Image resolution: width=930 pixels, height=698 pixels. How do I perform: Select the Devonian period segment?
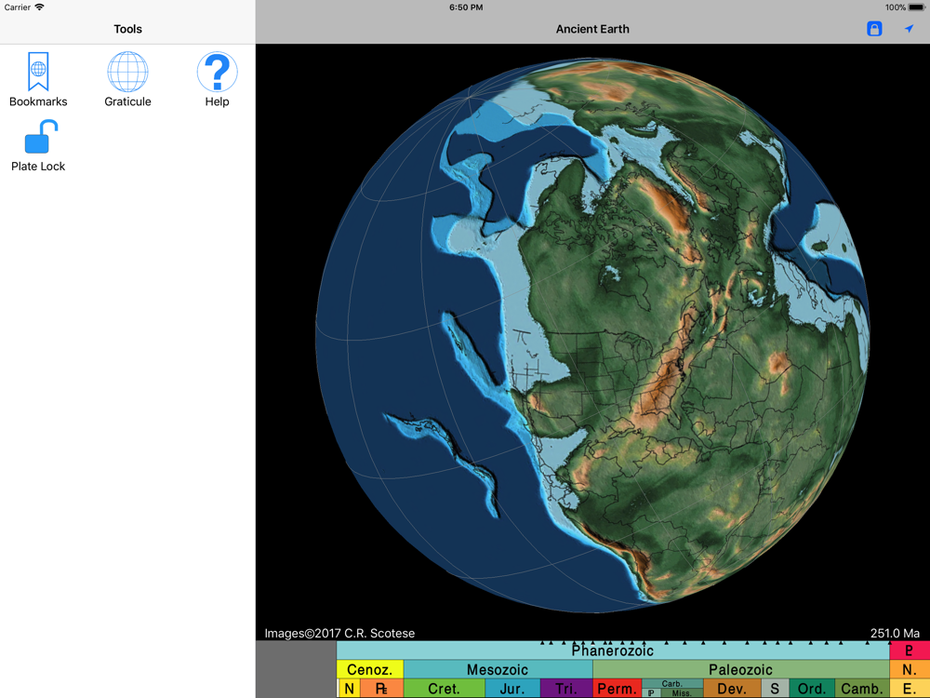point(732,689)
